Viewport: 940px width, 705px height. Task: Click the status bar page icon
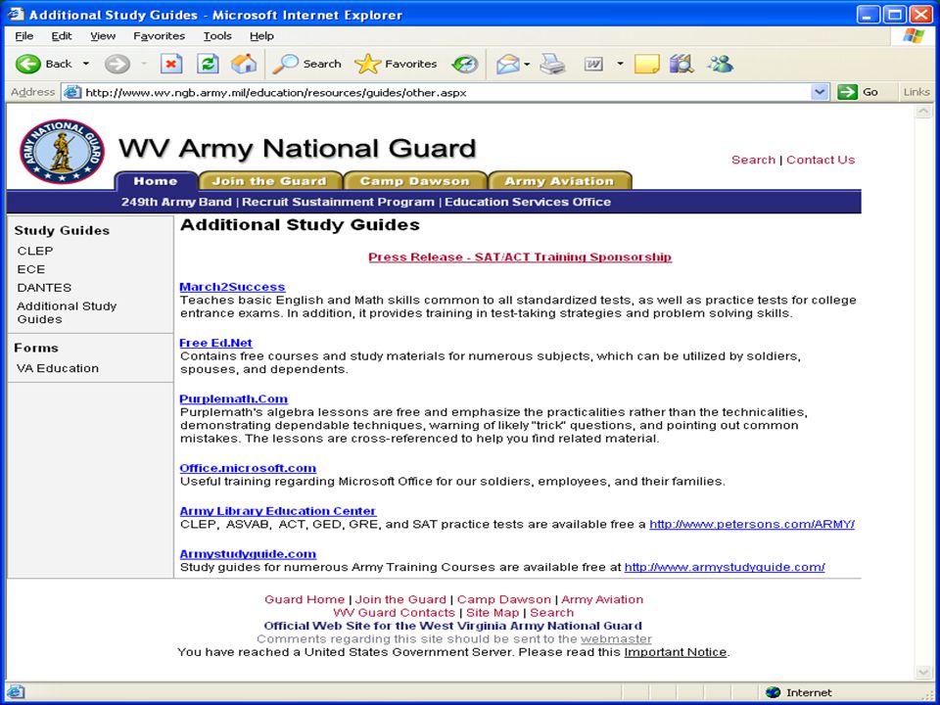(15, 692)
